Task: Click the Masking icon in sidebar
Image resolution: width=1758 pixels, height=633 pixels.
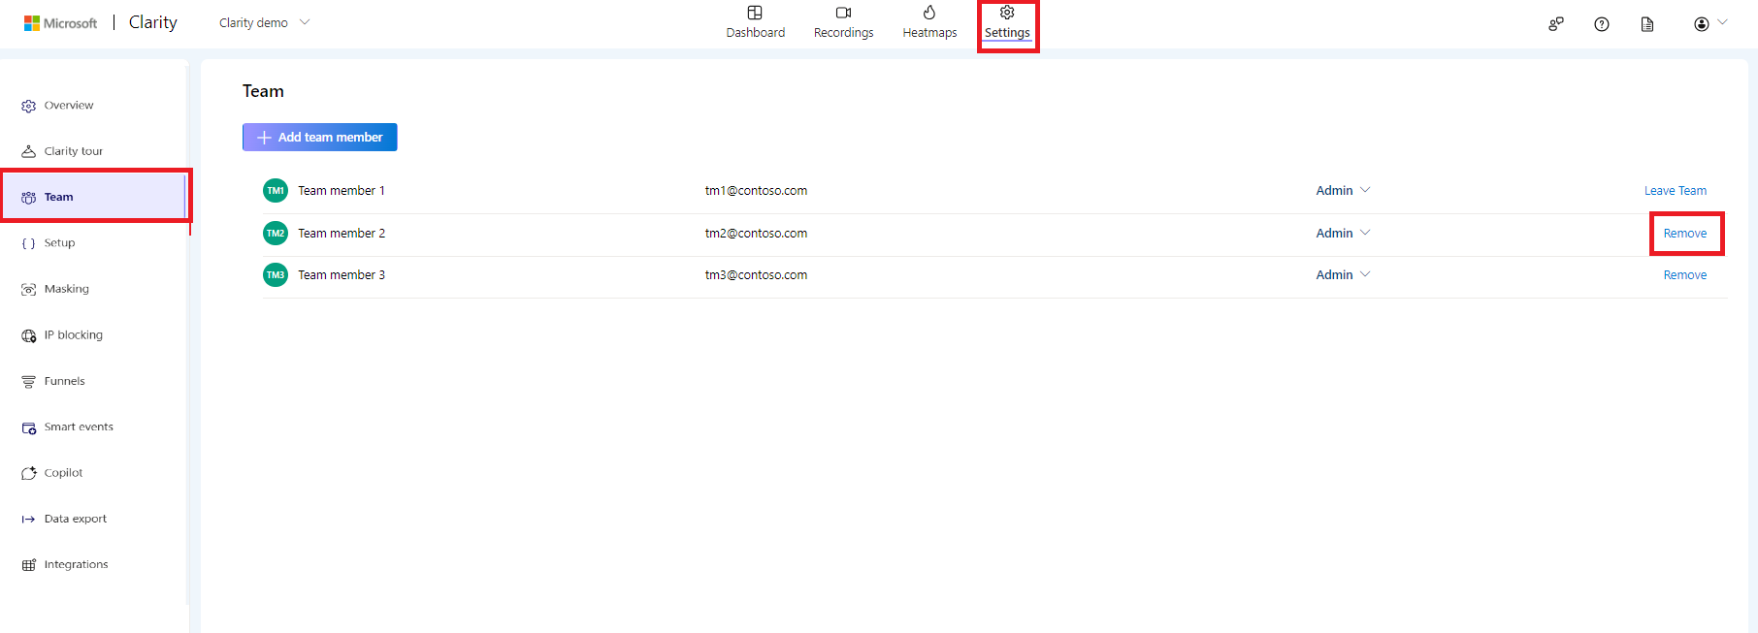Action: pyautogui.click(x=29, y=289)
